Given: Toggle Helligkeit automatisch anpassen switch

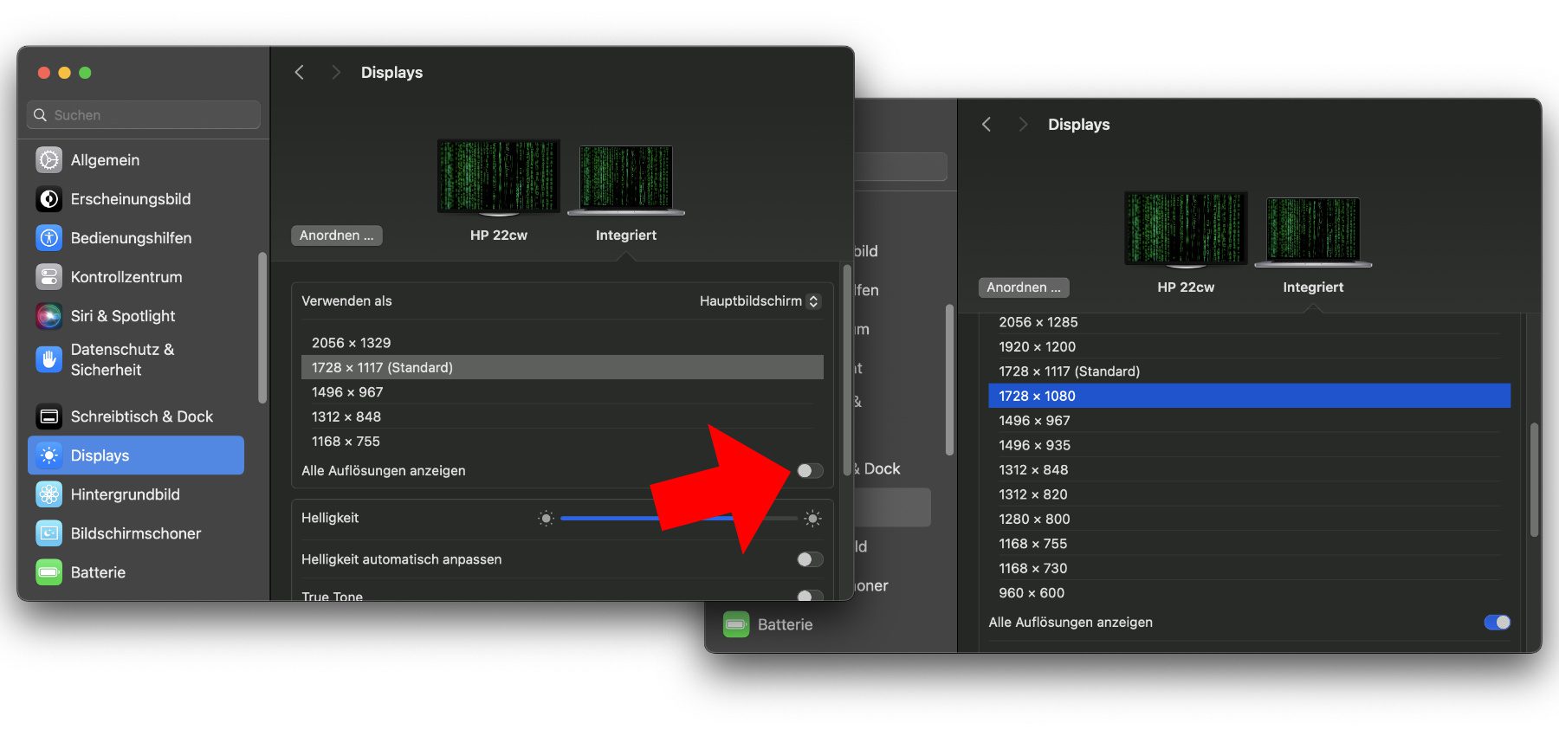Looking at the screenshot, I should 810,559.
